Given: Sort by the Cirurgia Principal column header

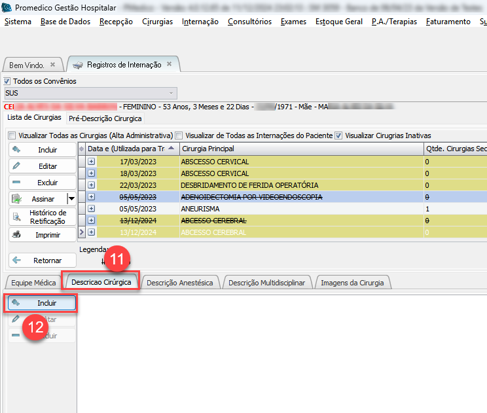Looking at the screenshot, I should [x=301, y=149].
